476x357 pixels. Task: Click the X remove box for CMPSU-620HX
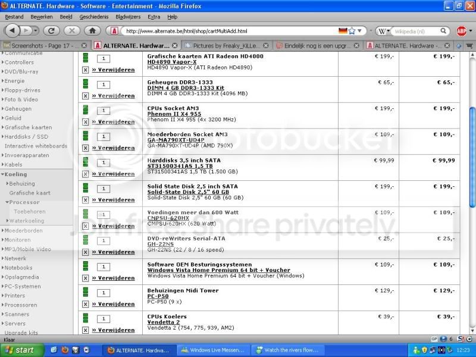tap(85, 226)
